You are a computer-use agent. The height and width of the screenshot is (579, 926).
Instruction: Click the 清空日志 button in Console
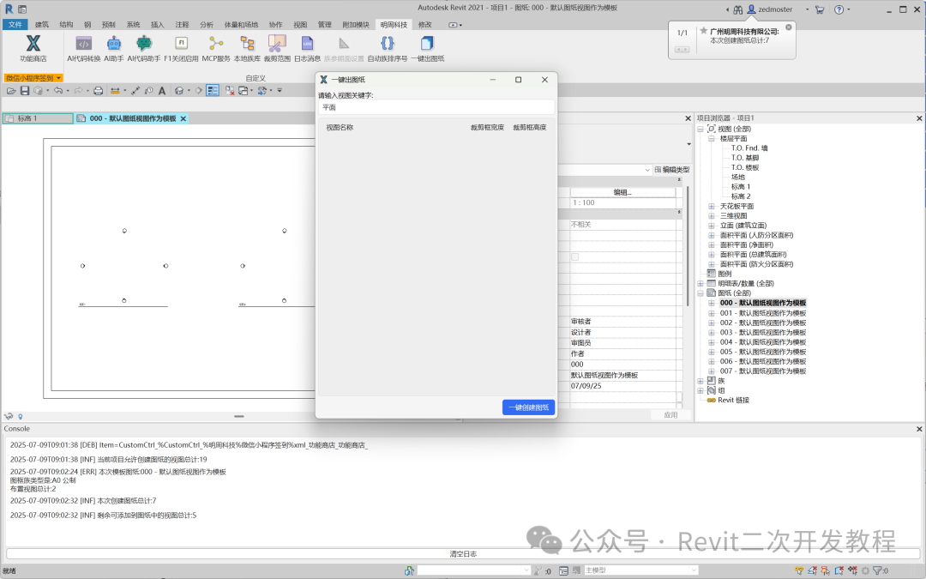click(x=463, y=554)
